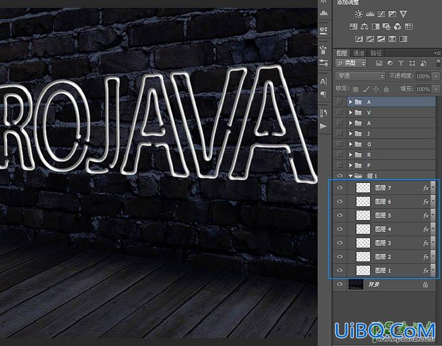Screen dimensions: 442x346
Task: Expand the J group folder triangle
Action: coord(350,134)
